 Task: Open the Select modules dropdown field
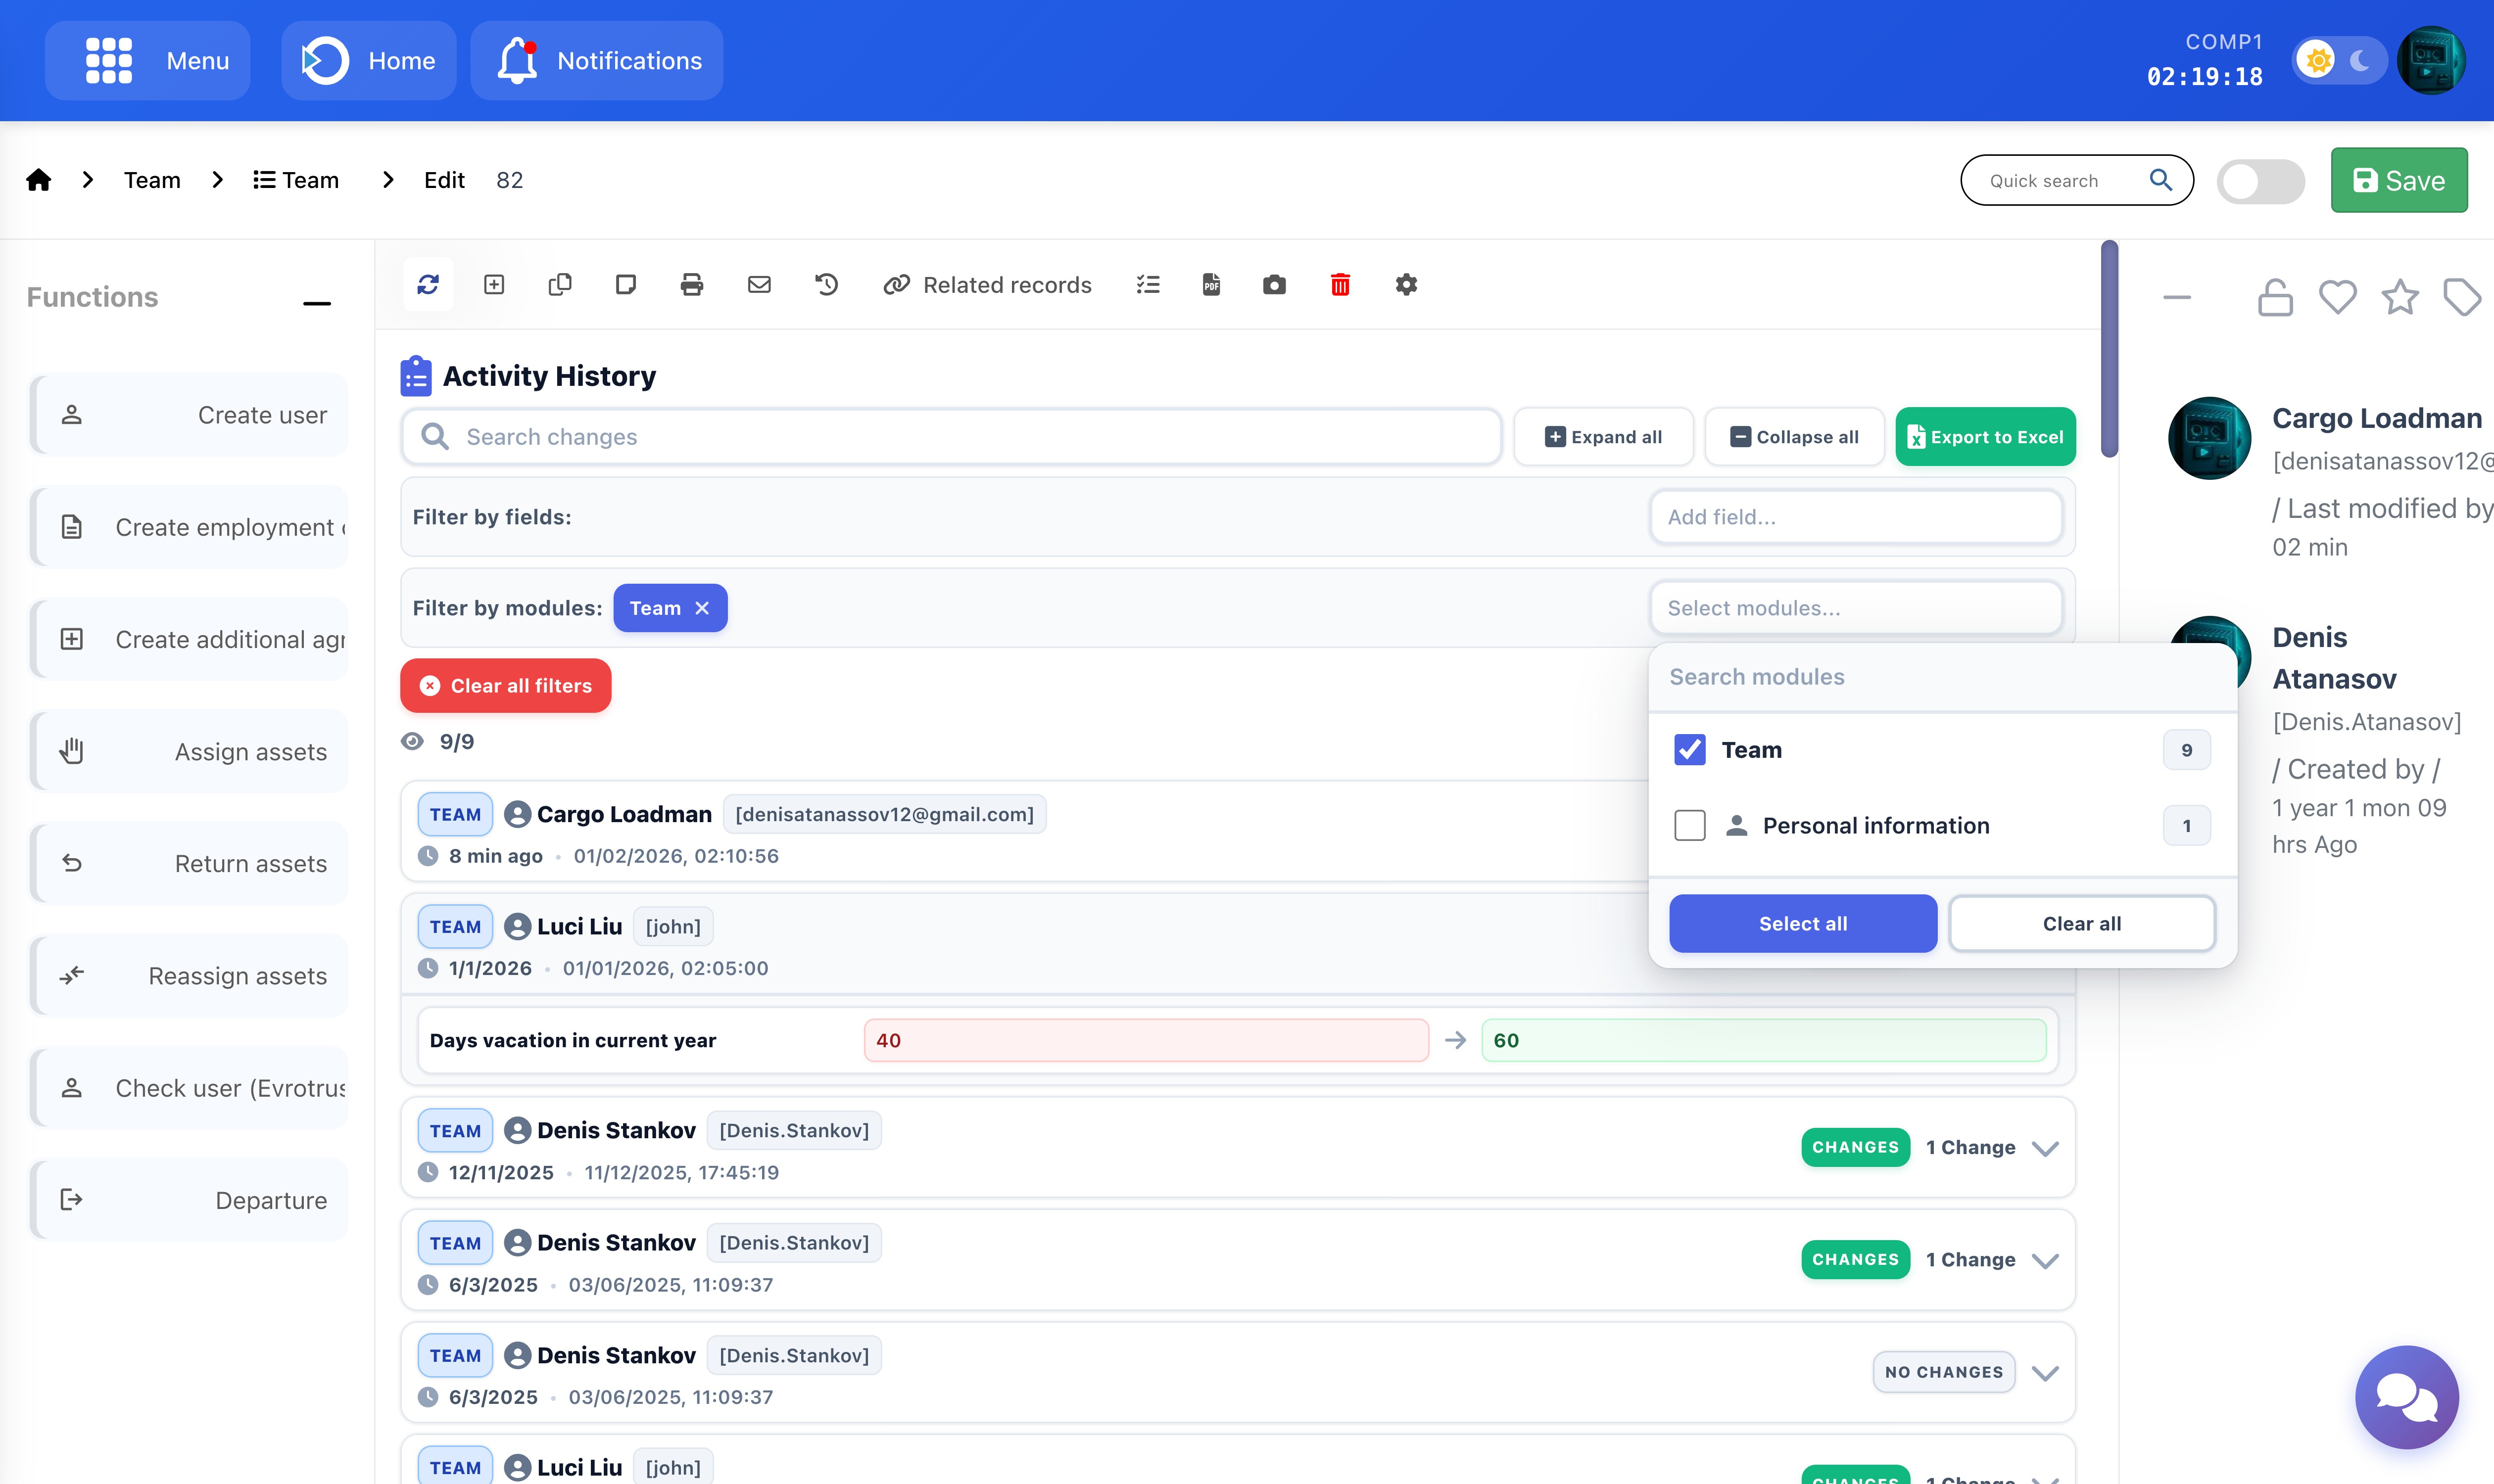pos(1855,608)
